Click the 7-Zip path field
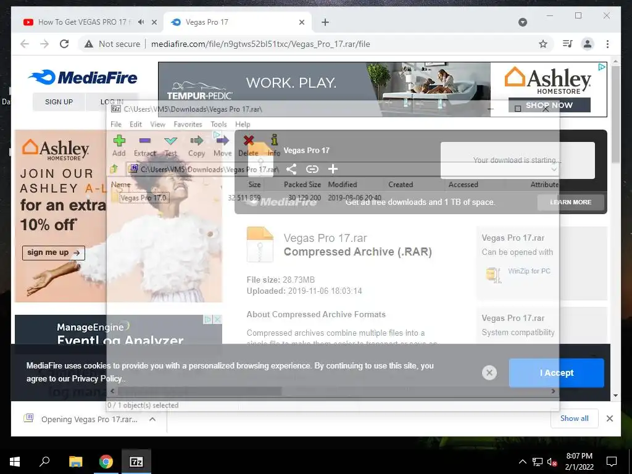This screenshot has height=474, width=632. (343, 169)
